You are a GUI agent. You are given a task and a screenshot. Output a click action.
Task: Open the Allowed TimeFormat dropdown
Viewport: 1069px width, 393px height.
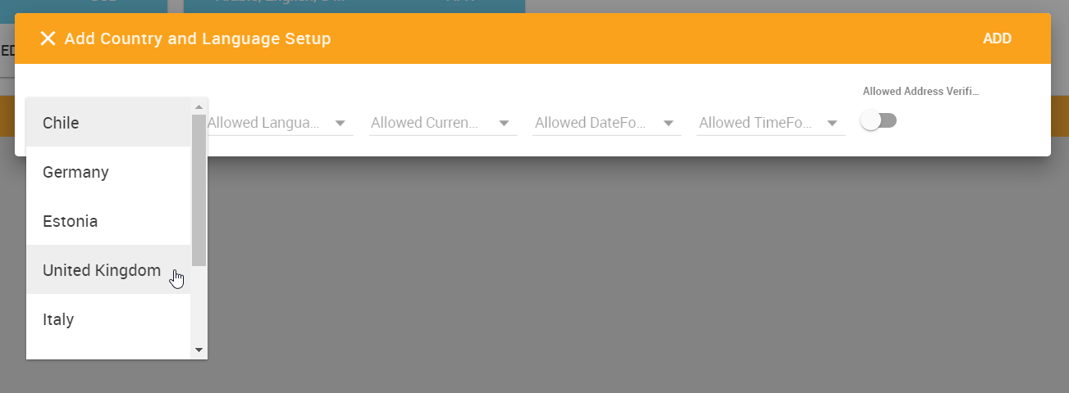771,123
